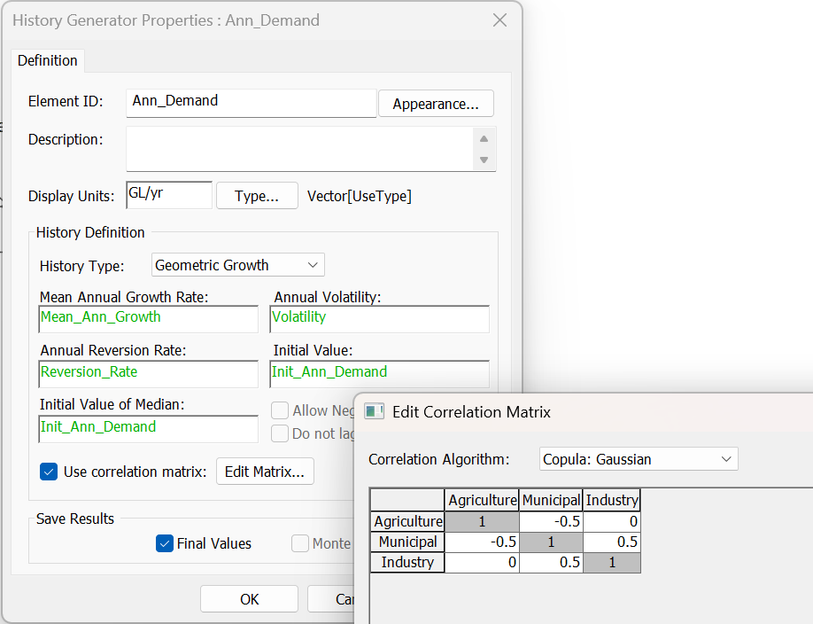
Task: Click the Municipal-Agriculture cell showing -0.5
Action: [482, 542]
